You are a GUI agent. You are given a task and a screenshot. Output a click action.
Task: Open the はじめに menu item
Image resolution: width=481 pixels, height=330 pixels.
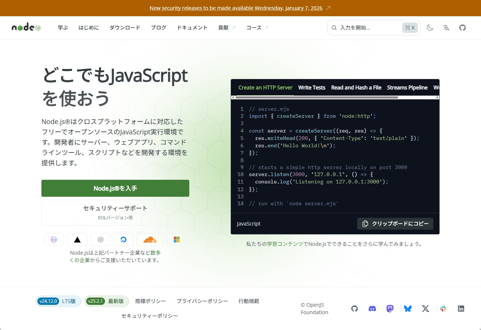coord(89,28)
